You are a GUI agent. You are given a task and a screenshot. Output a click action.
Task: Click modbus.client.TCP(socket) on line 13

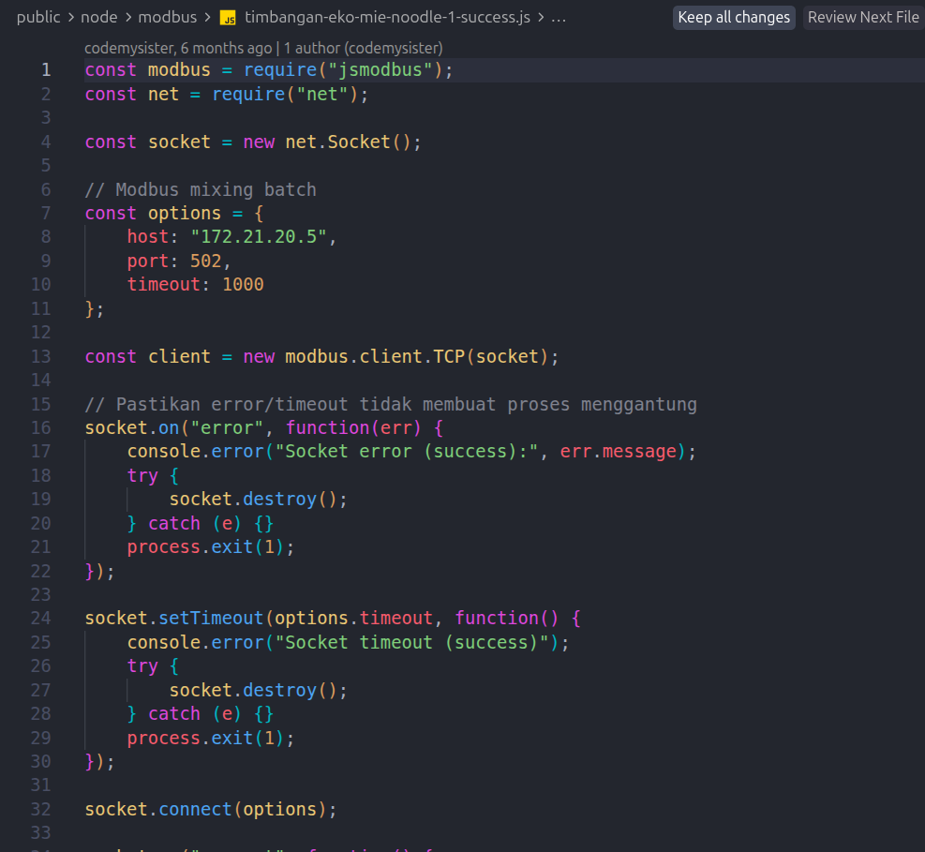click(417, 357)
